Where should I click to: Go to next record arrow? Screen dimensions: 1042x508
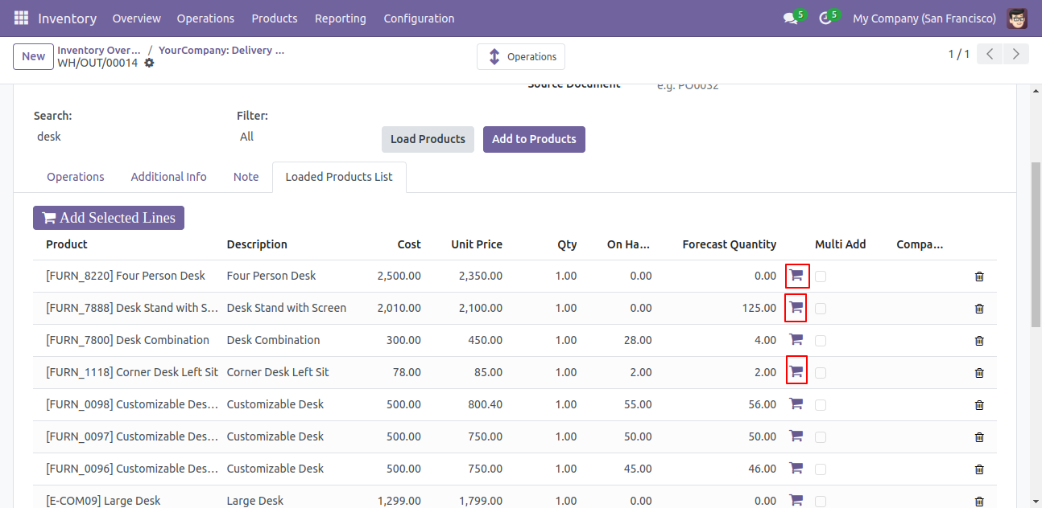tap(1016, 54)
